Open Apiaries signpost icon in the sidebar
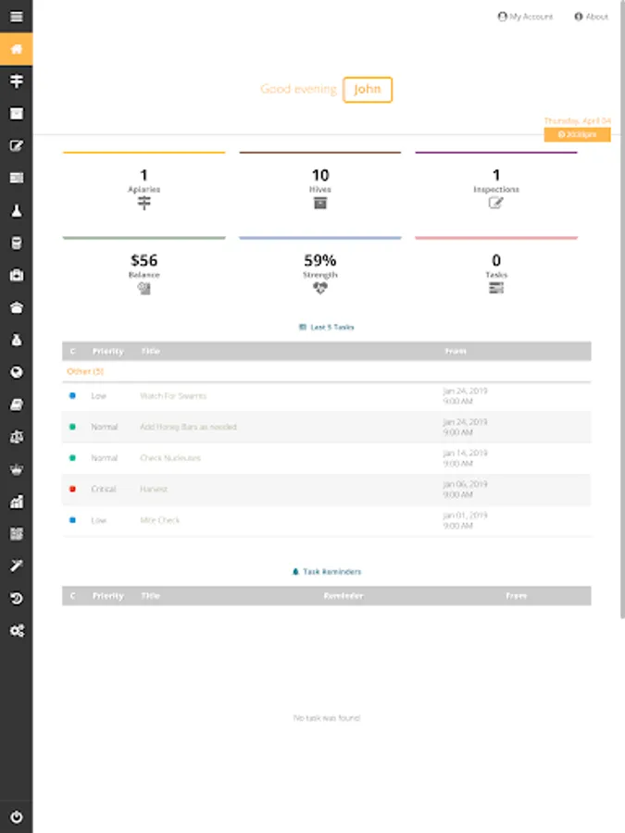Viewport: 625px width, 833px height. tap(17, 81)
